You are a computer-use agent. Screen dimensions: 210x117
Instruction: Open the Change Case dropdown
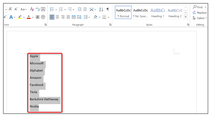pyautogui.click(x=24, y=9)
